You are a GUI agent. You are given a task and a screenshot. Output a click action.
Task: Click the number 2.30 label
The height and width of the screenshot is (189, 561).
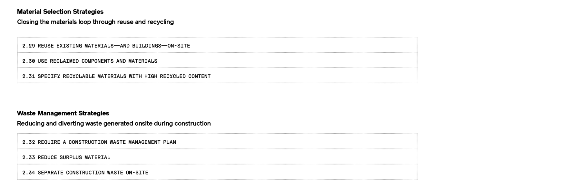[x=29, y=61]
